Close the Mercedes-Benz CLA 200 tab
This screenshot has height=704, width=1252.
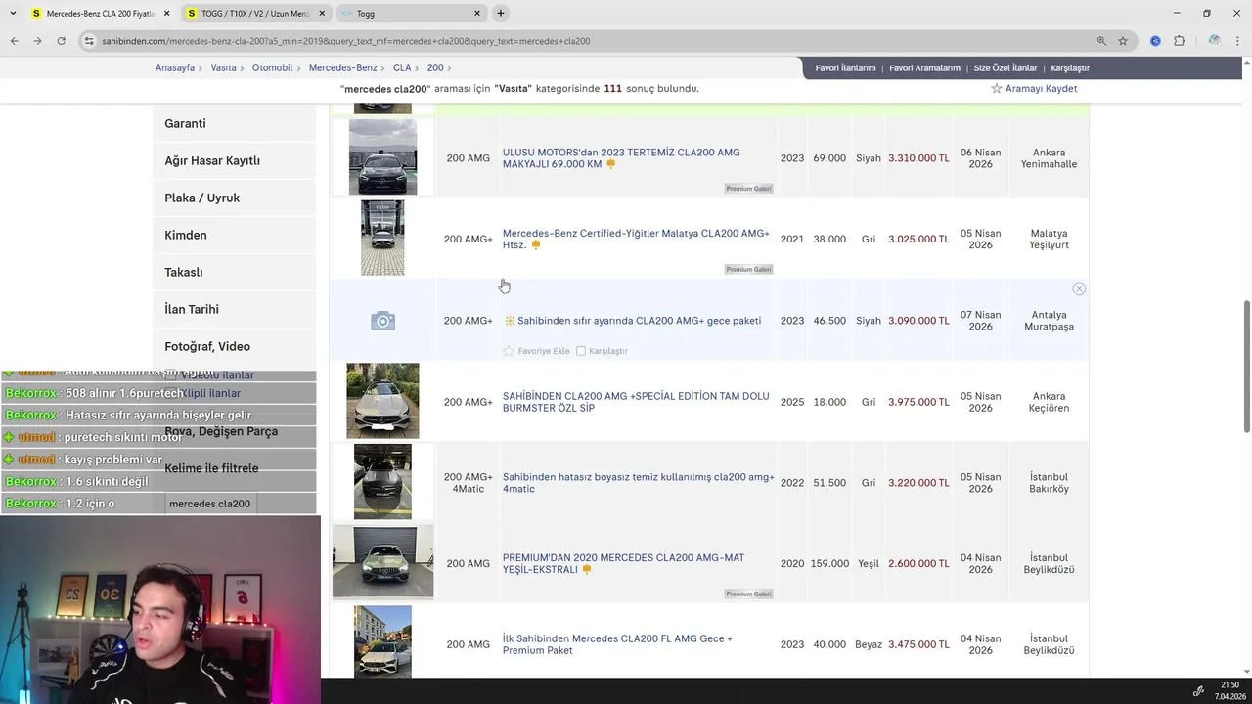pos(166,14)
